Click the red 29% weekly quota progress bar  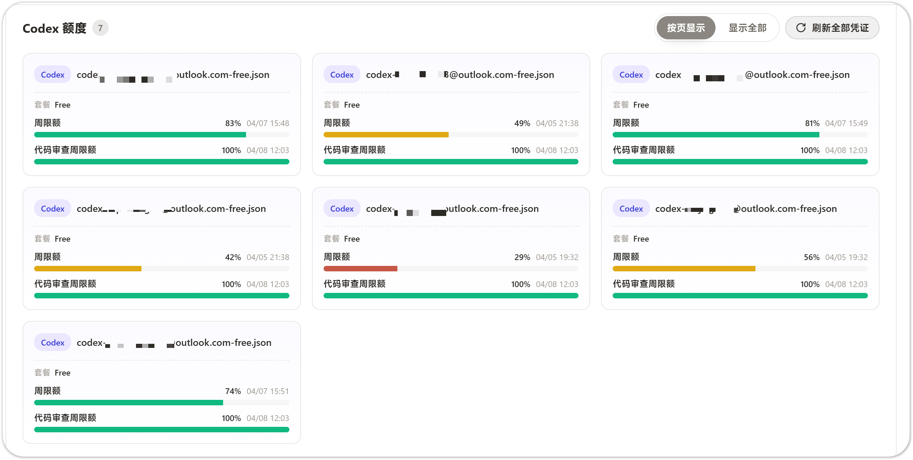coord(451,269)
